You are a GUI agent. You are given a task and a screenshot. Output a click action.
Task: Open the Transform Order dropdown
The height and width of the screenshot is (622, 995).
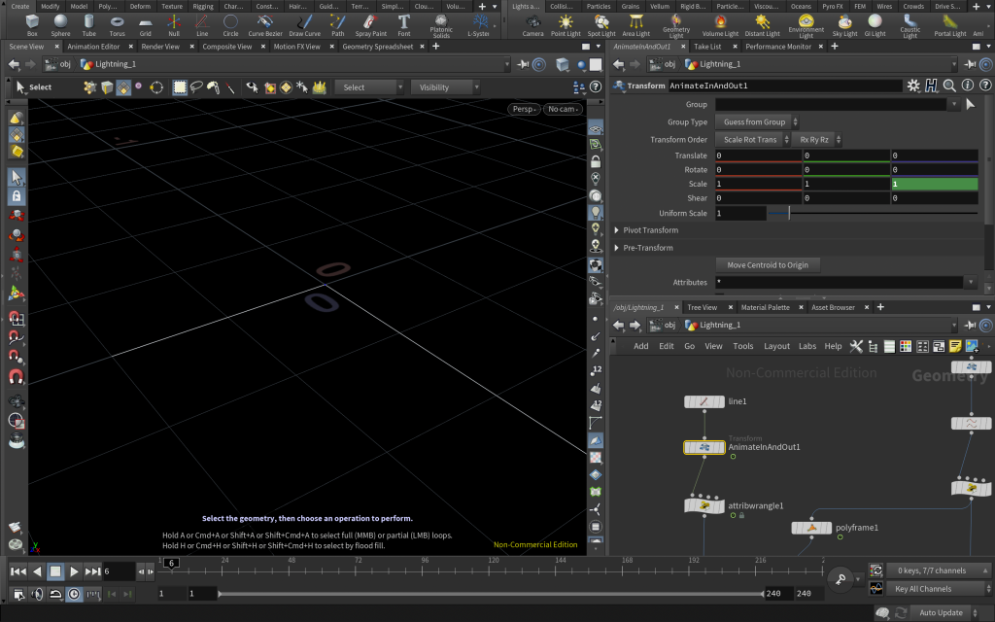(755, 139)
